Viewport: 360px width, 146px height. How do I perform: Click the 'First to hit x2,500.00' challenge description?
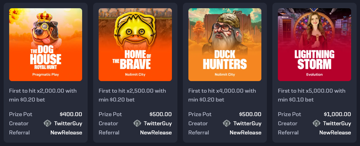pyautogui.click(x=132, y=95)
